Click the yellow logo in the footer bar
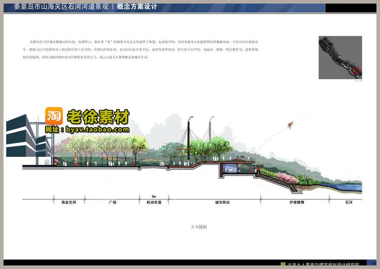Screen dimensions: 380x269 pyautogui.click(x=283, y=264)
